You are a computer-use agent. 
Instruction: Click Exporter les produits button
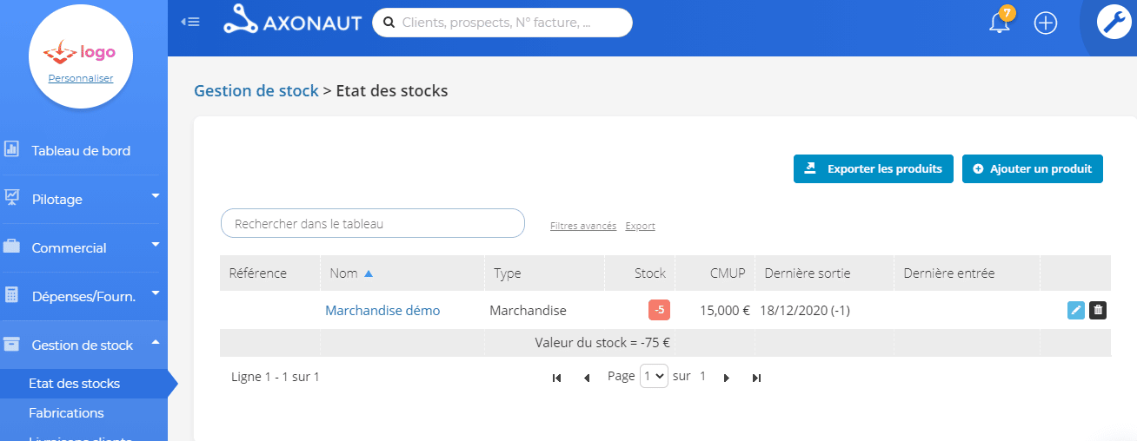pos(874,168)
